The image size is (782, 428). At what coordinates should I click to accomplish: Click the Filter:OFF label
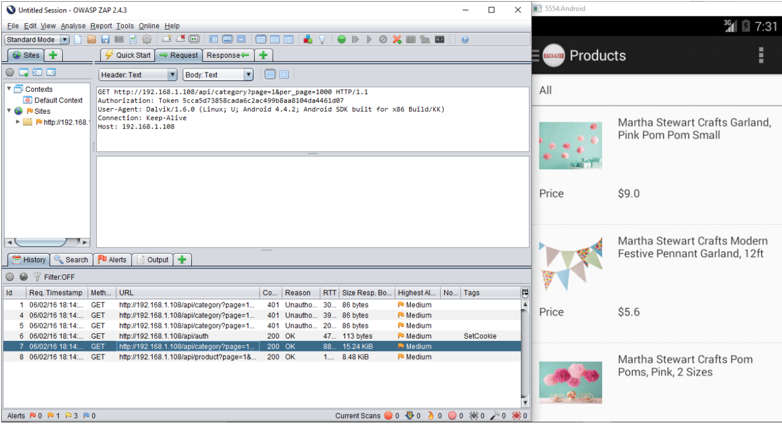(59, 277)
